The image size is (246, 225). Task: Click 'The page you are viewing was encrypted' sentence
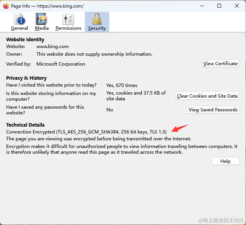tap(99, 139)
